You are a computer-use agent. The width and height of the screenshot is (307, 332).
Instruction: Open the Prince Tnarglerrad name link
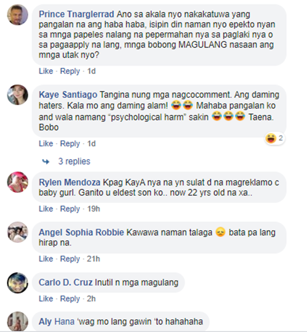pos(77,14)
